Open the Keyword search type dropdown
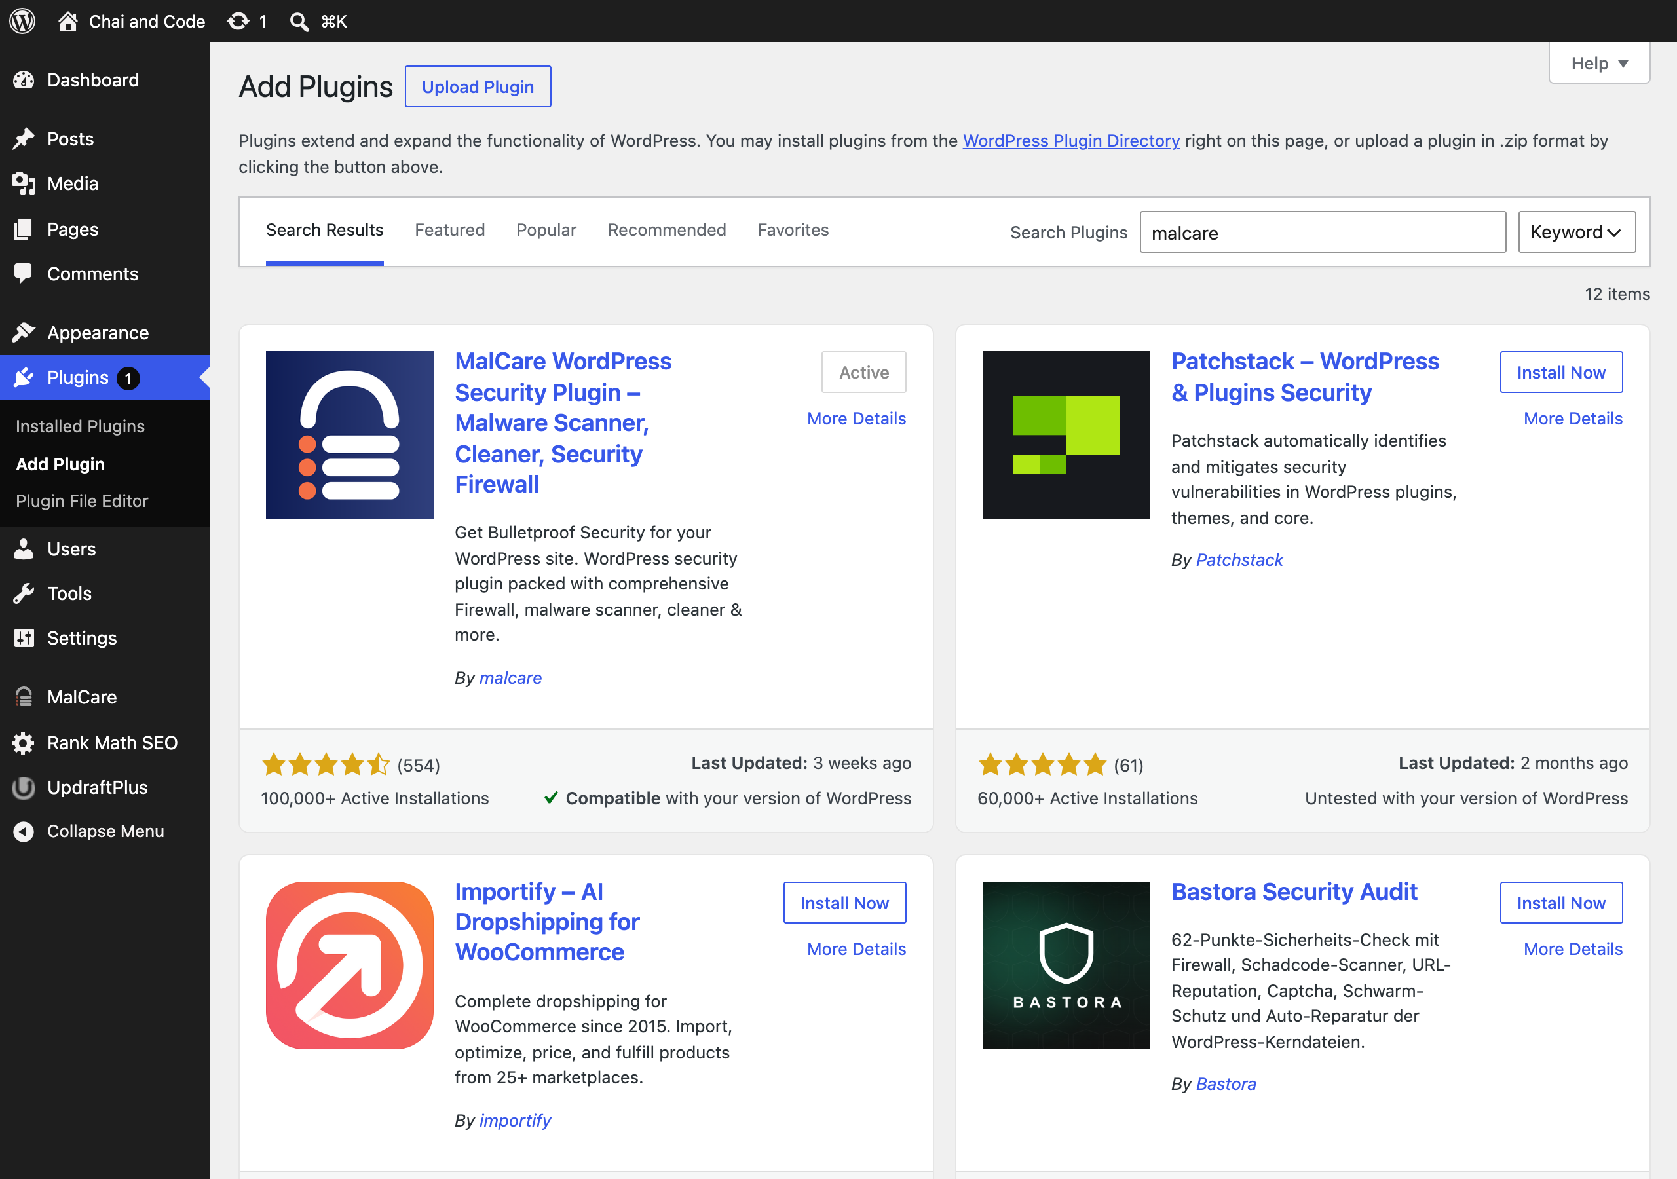1677x1179 pixels. pyautogui.click(x=1576, y=233)
